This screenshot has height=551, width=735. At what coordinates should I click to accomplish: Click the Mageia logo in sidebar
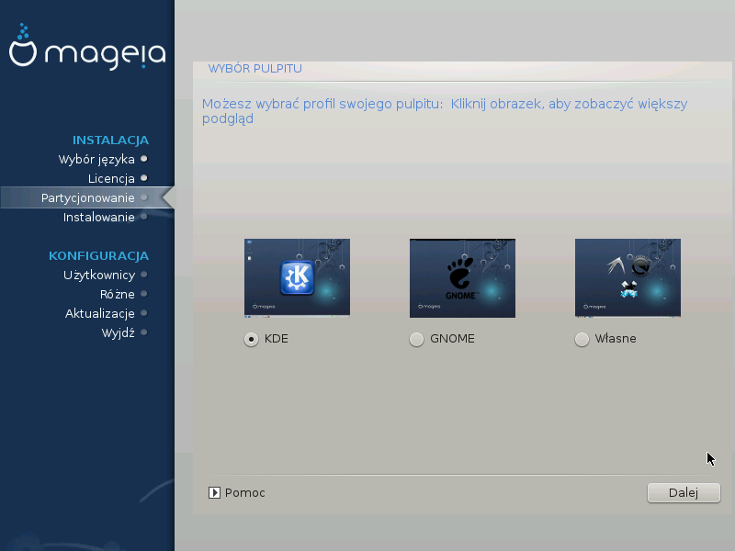click(87, 47)
